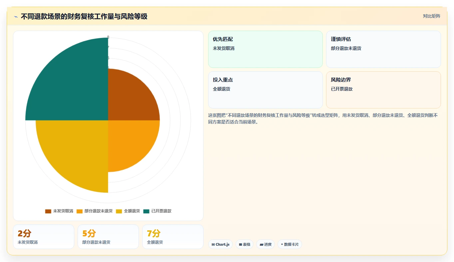Click the lightning icon beside the title
Image resolution: width=454 pixels, height=262 pixels.
(16, 17)
